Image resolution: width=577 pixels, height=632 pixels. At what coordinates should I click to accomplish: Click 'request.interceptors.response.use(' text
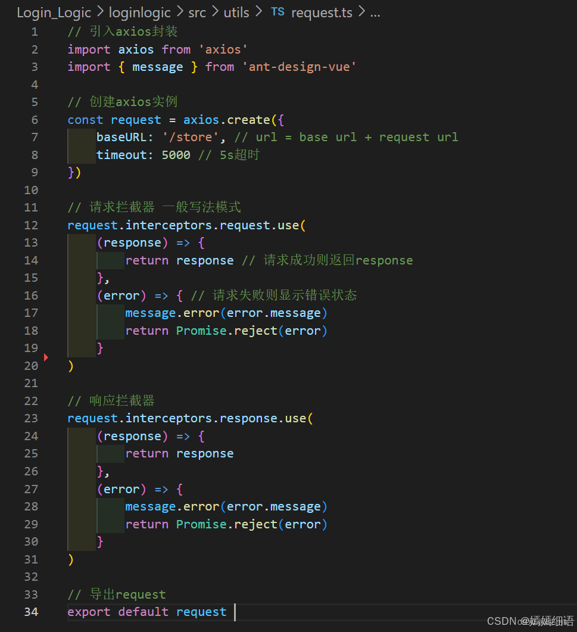point(191,418)
